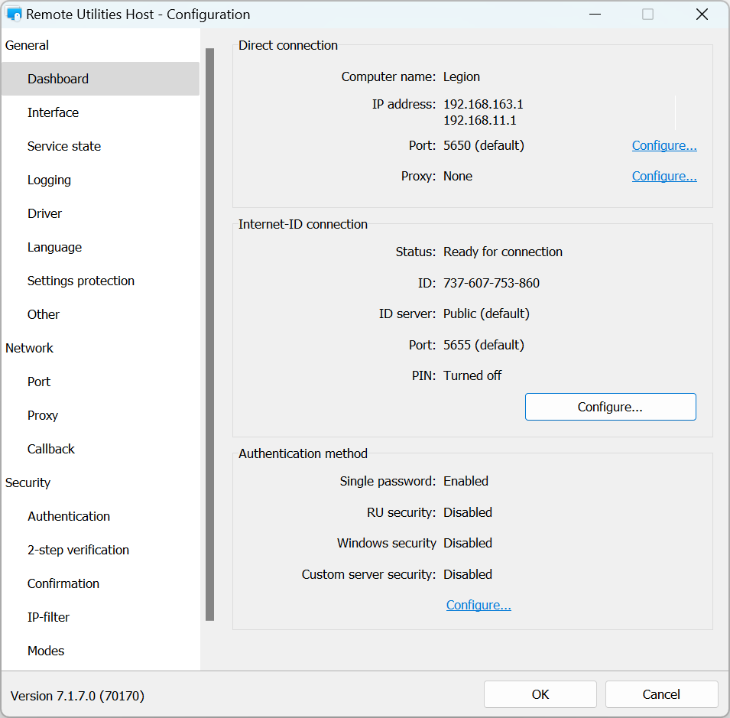Select Modes in the Security list
This screenshot has width=730, height=718.
[46, 651]
